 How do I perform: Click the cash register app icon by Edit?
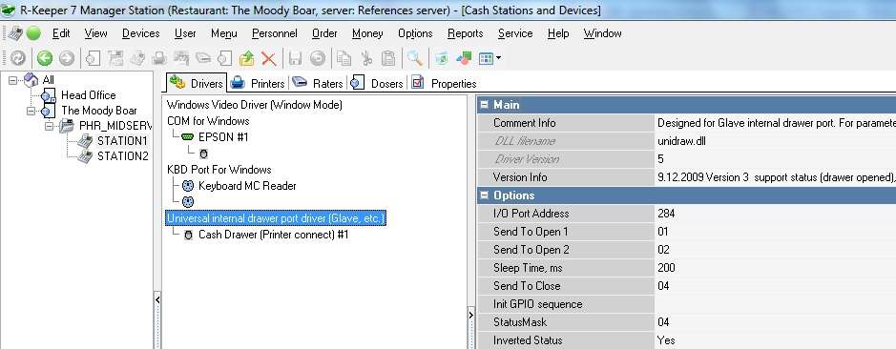point(14,33)
